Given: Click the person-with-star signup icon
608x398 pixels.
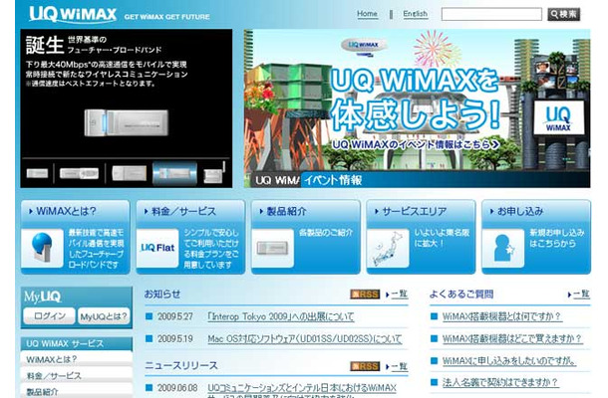Looking at the screenshot, I should (503, 248).
